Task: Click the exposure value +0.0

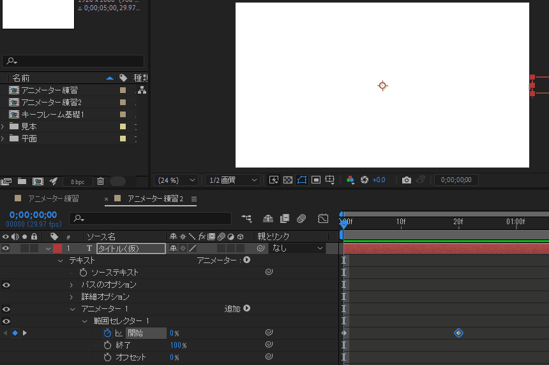Action: tap(379, 180)
